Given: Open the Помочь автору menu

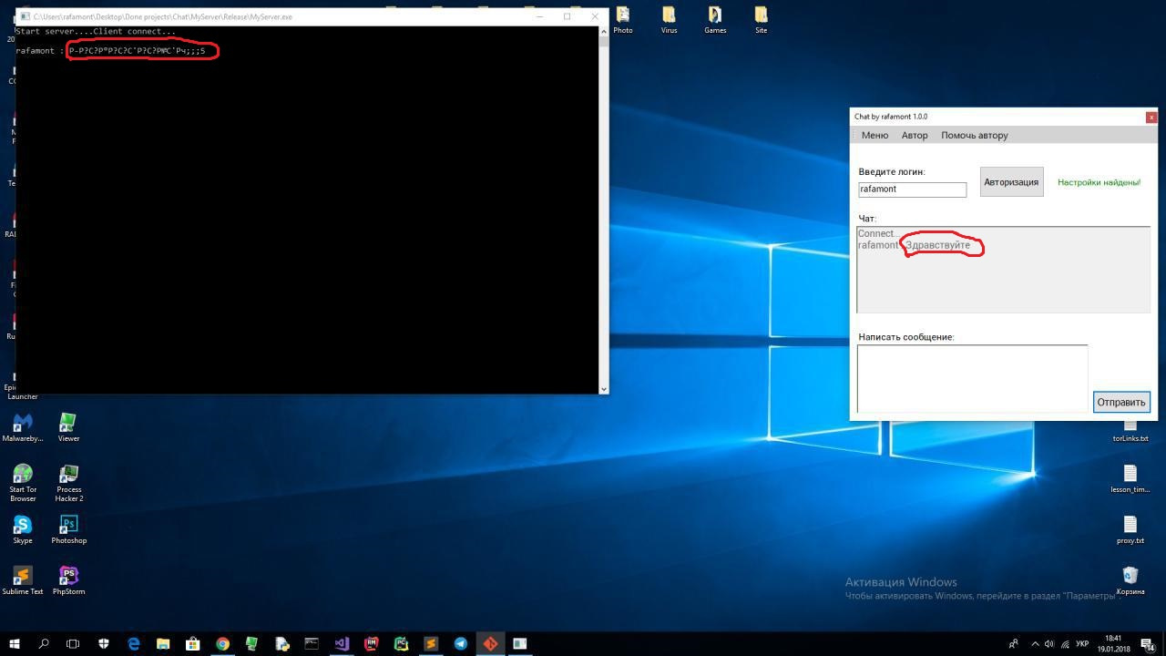Looking at the screenshot, I should [974, 135].
